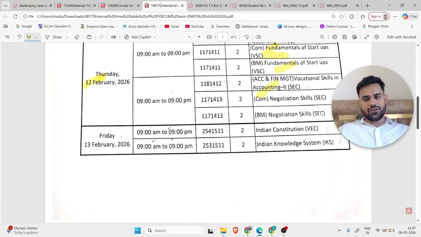Select the Erase tool
Viewport: 421px width, 237px height.
coord(77,37)
